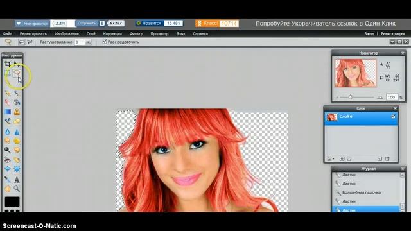This screenshot has height=231, width=411.
Task: Click the Мне нравится button
Action: point(32,24)
